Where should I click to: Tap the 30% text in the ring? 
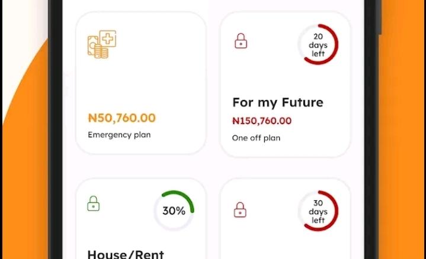click(x=174, y=211)
